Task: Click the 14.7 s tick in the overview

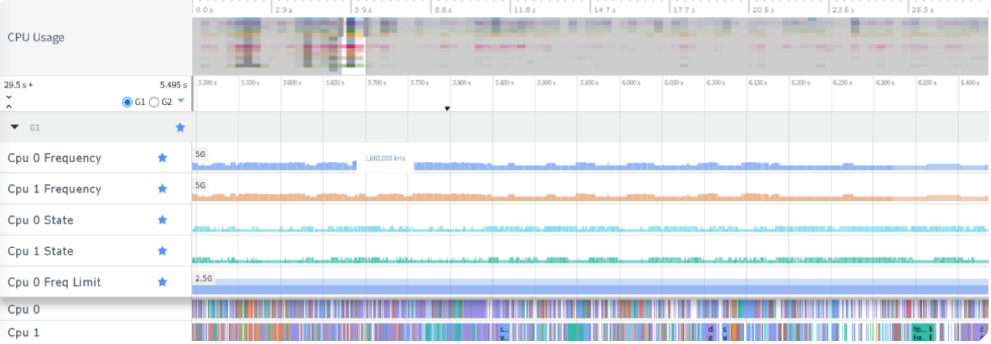Action: [x=605, y=10]
